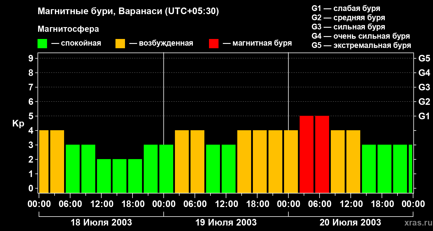Click the '12:00' time label under 19 July
Viewport: 433px width, 231px height.
[226, 204]
